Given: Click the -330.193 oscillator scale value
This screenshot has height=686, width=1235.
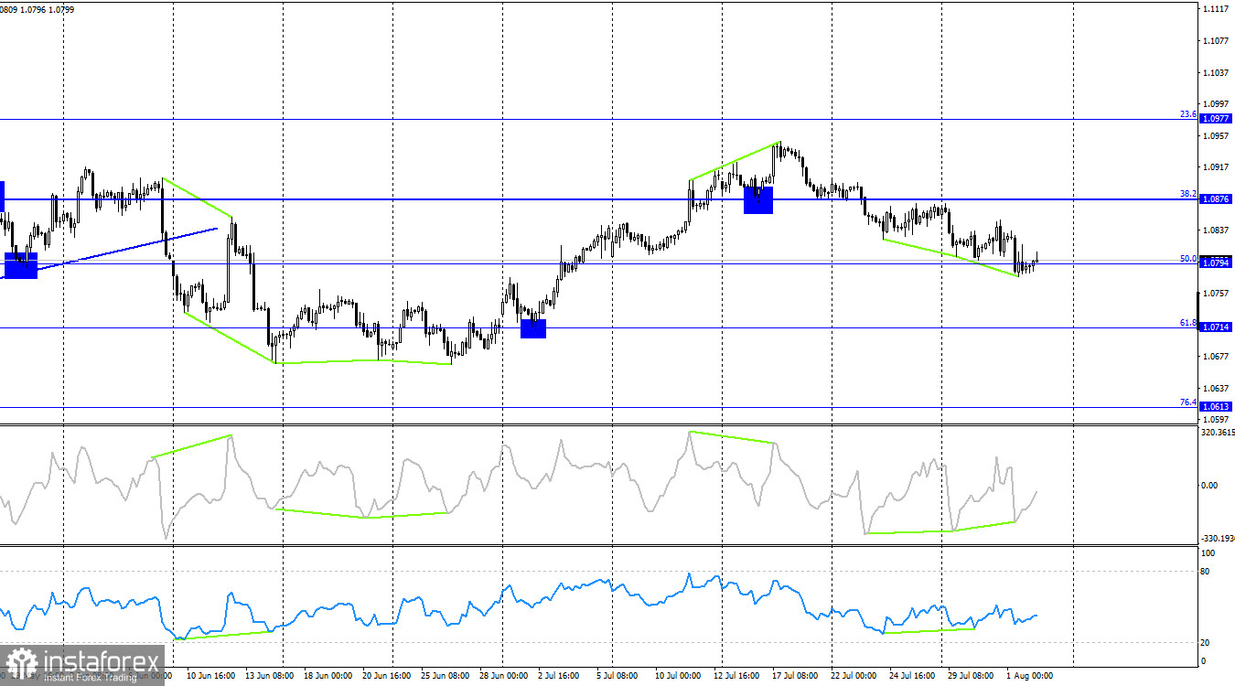Looking at the screenshot, I should pyautogui.click(x=1217, y=539).
